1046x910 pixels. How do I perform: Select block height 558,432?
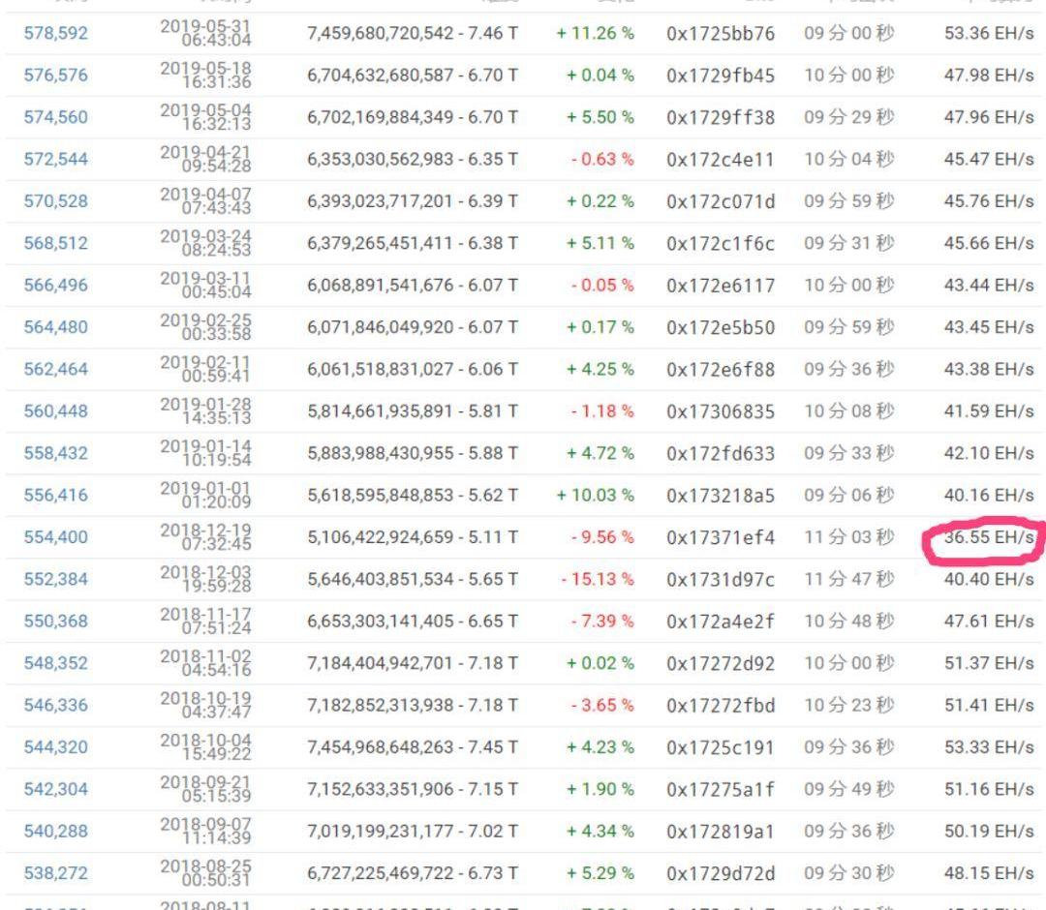(x=55, y=453)
